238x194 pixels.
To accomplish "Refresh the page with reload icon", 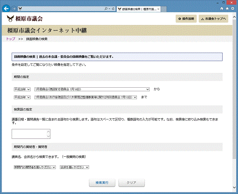I will pyautogui.click(x=113, y=9).
